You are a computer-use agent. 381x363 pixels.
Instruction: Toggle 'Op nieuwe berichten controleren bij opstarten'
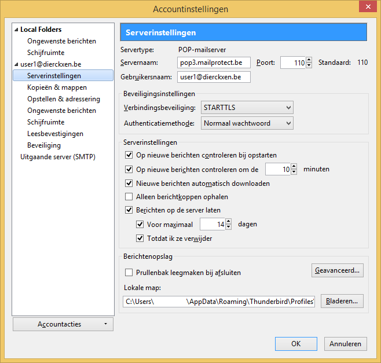(x=129, y=155)
